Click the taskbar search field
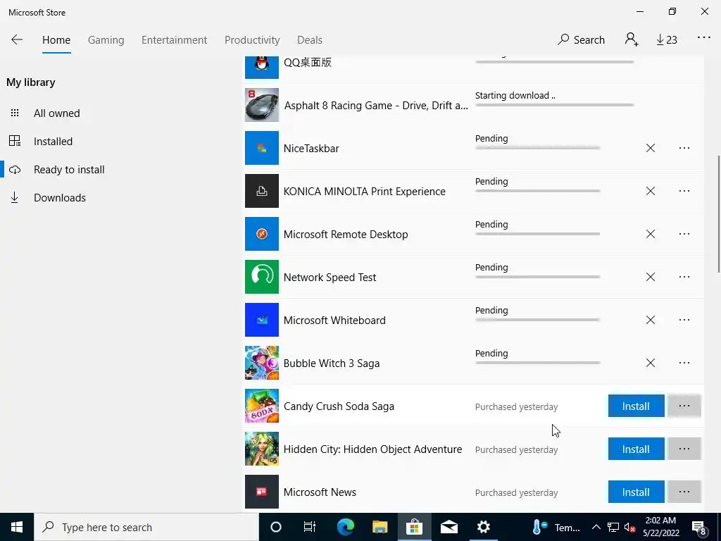Screen dimensions: 721x541 point(146,527)
